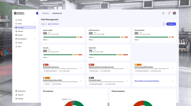Click the Labs icon in sidebar
Image resolution: width=191 pixels, height=106 pixels.
(x=16, y=46)
